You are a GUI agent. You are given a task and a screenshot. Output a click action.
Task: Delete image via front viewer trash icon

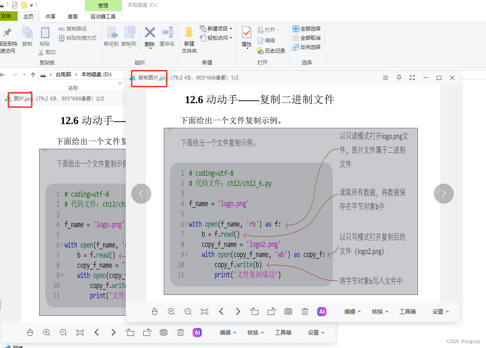(x=305, y=311)
